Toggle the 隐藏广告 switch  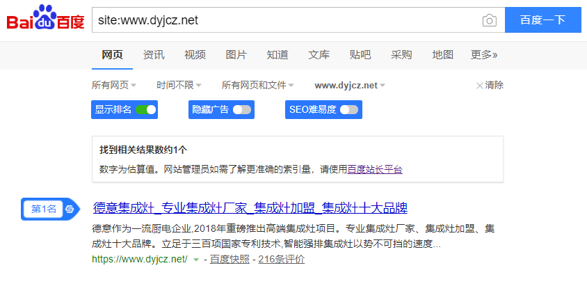(242, 110)
